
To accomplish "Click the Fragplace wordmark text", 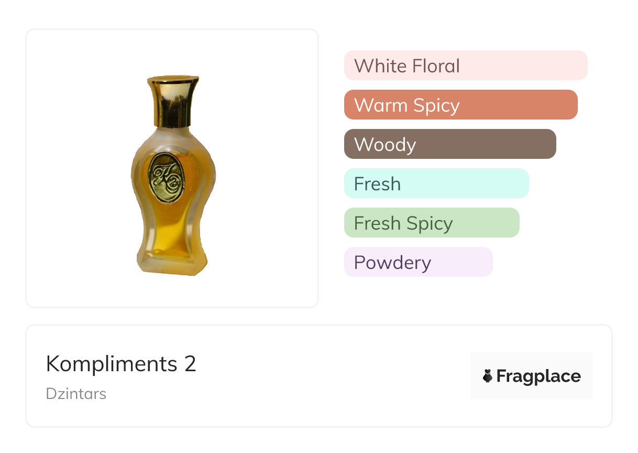I will (538, 376).
